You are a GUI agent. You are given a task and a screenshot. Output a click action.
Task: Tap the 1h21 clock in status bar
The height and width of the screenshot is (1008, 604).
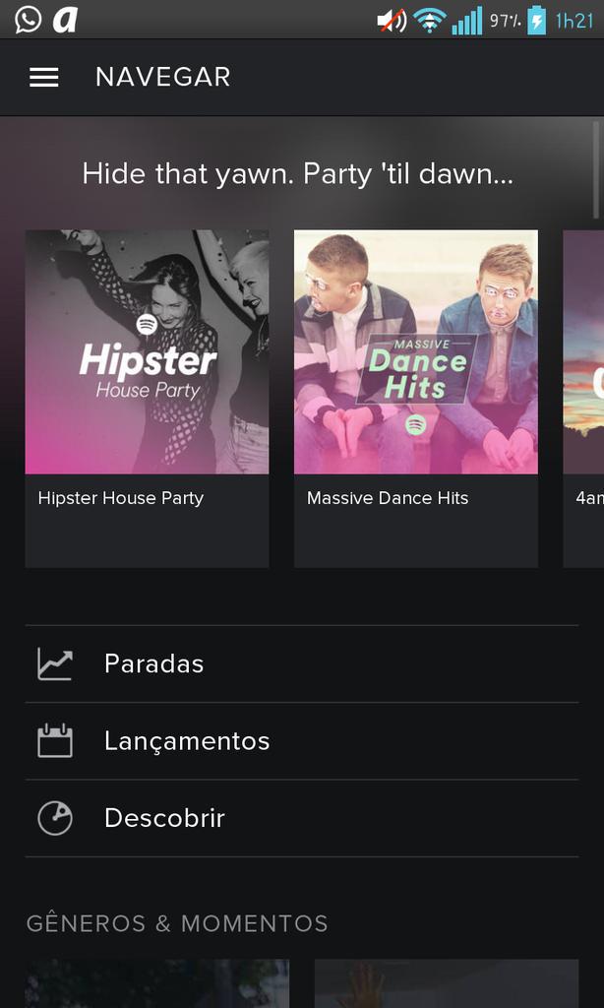pos(574,21)
